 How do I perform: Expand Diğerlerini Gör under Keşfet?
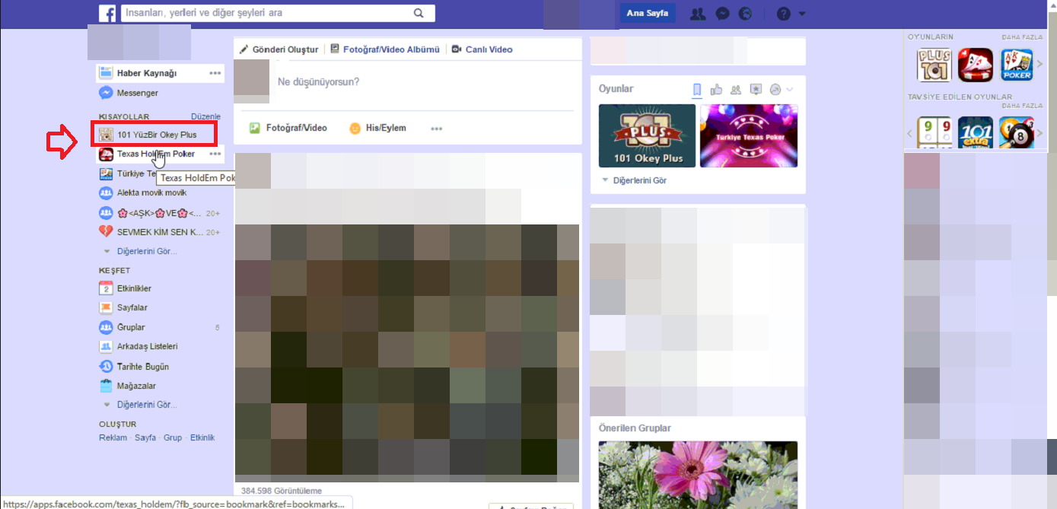pyautogui.click(x=141, y=405)
